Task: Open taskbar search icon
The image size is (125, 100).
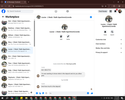Action: point(7,98)
